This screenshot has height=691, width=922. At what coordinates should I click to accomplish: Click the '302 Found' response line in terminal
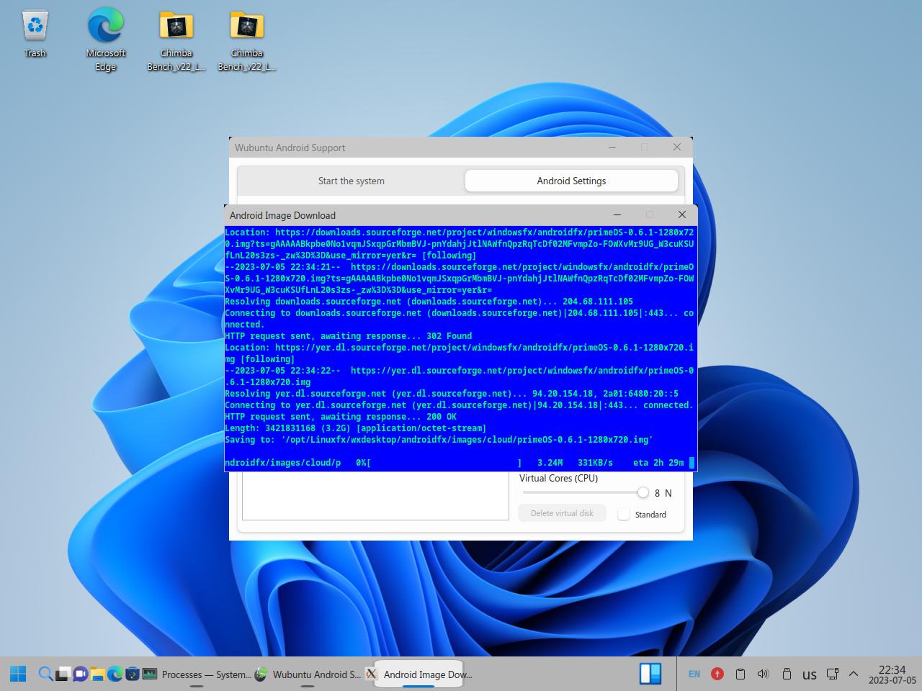[x=349, y=336]
